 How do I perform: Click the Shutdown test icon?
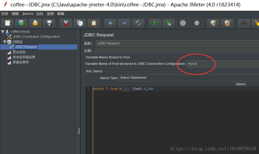(197, 23)
